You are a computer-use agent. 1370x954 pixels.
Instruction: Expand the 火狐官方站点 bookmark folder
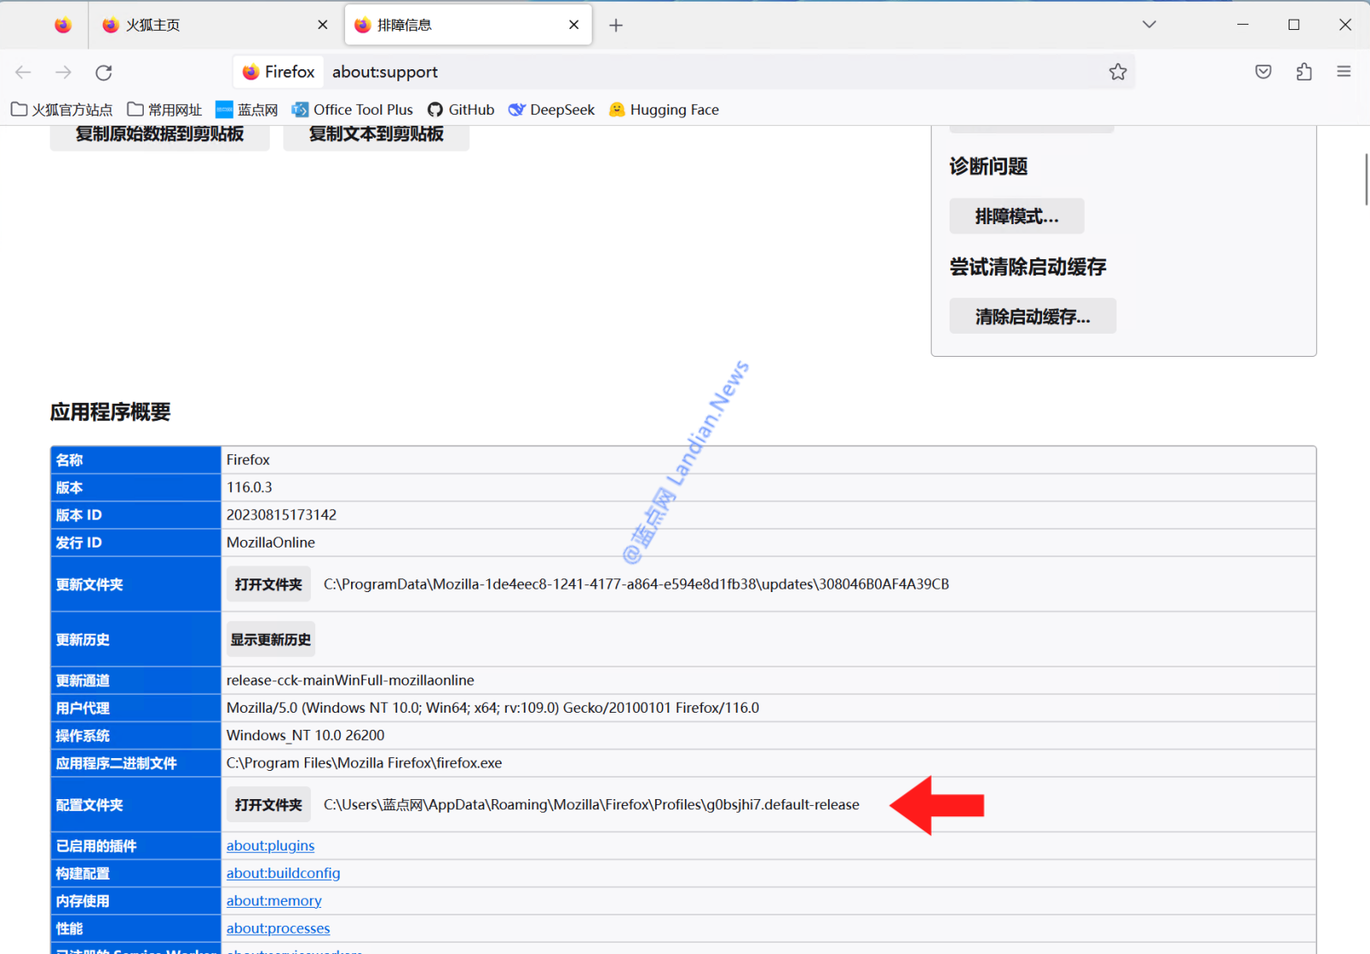(x=62, y=110)
